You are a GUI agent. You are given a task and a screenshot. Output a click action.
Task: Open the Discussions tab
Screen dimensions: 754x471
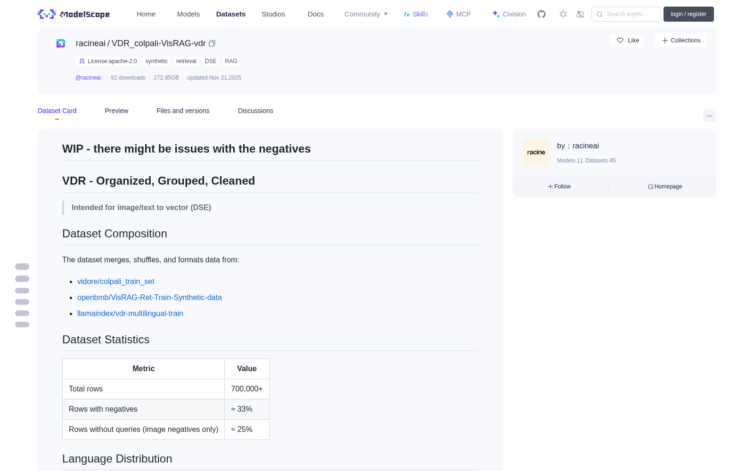pos(255,111)
